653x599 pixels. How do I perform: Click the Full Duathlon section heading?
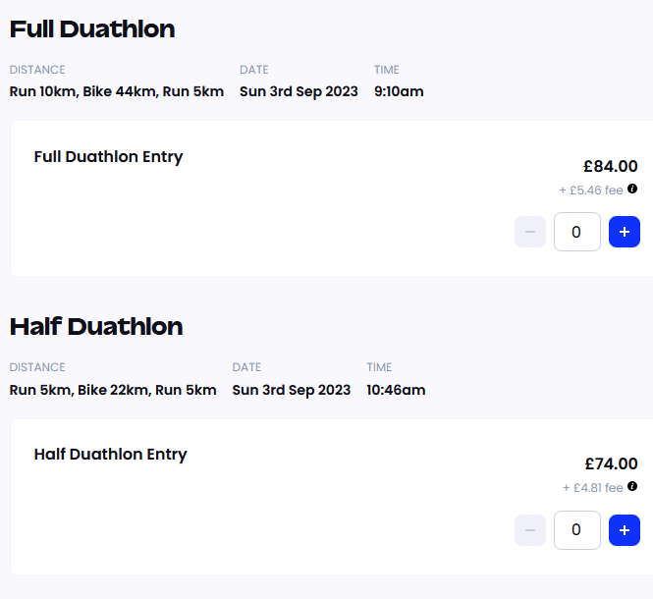coord(92,29)
